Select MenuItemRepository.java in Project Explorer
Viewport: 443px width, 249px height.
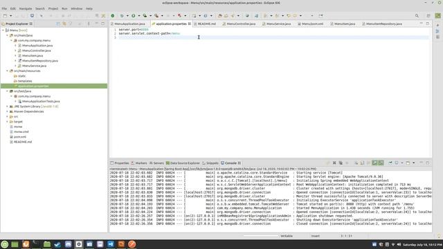tap(40, 61)
